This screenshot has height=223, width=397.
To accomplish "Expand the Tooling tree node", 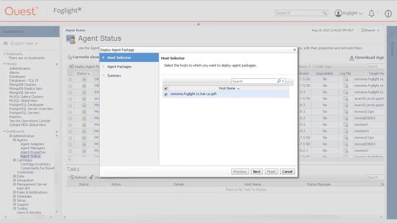I will pos(14,208).
